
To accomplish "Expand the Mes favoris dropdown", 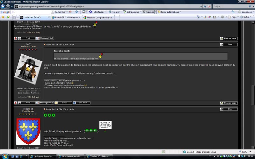I will pyautogui.click(x=105, y=12).
